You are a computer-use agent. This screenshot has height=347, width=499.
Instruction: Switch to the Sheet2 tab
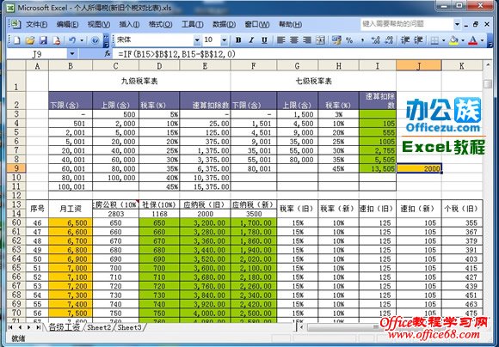[99, 327]
